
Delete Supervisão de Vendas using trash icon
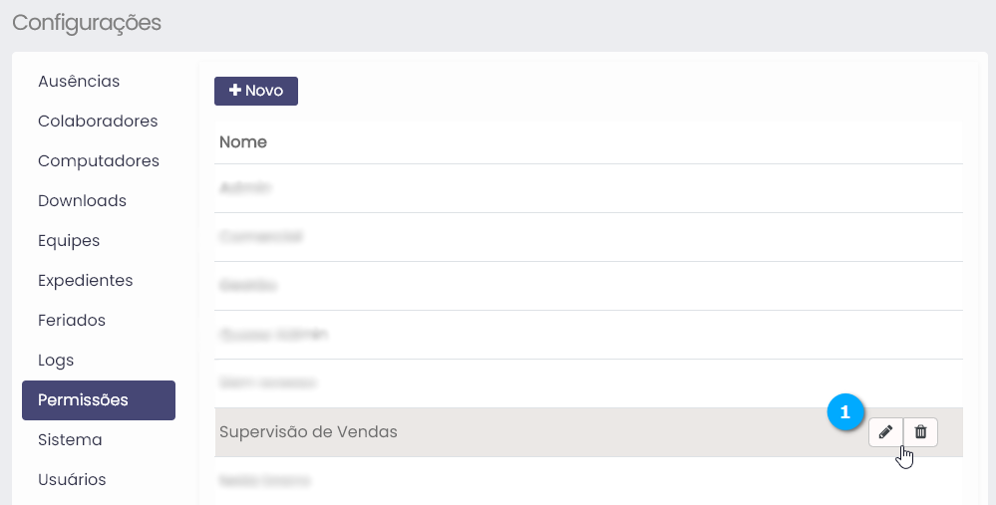pyautogui.click(x=920, y=432)
